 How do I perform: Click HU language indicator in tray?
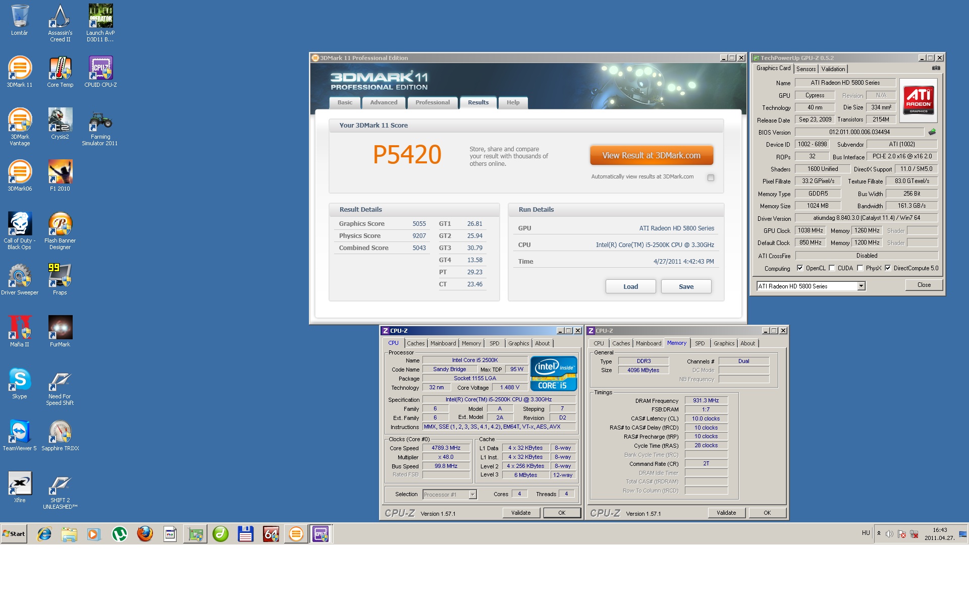click(x=866, y=533)
